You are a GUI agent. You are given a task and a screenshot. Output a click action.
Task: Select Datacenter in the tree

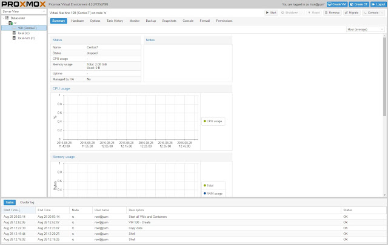(x=18, y=18)
